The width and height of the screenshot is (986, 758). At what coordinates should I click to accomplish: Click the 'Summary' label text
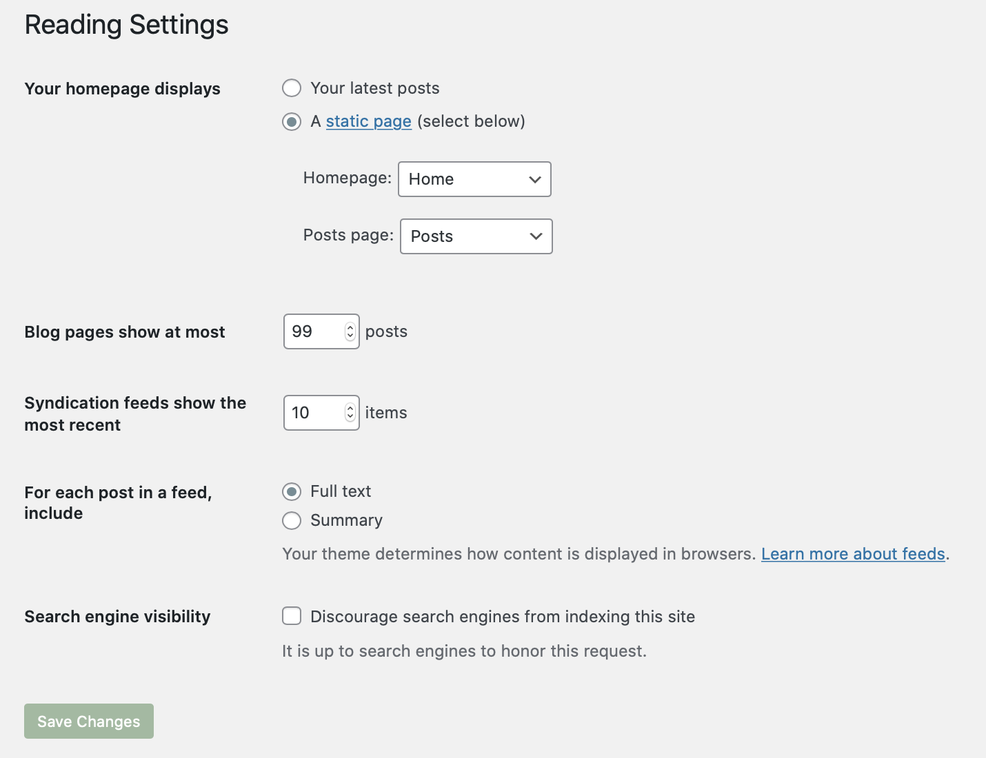pos(346,520)
